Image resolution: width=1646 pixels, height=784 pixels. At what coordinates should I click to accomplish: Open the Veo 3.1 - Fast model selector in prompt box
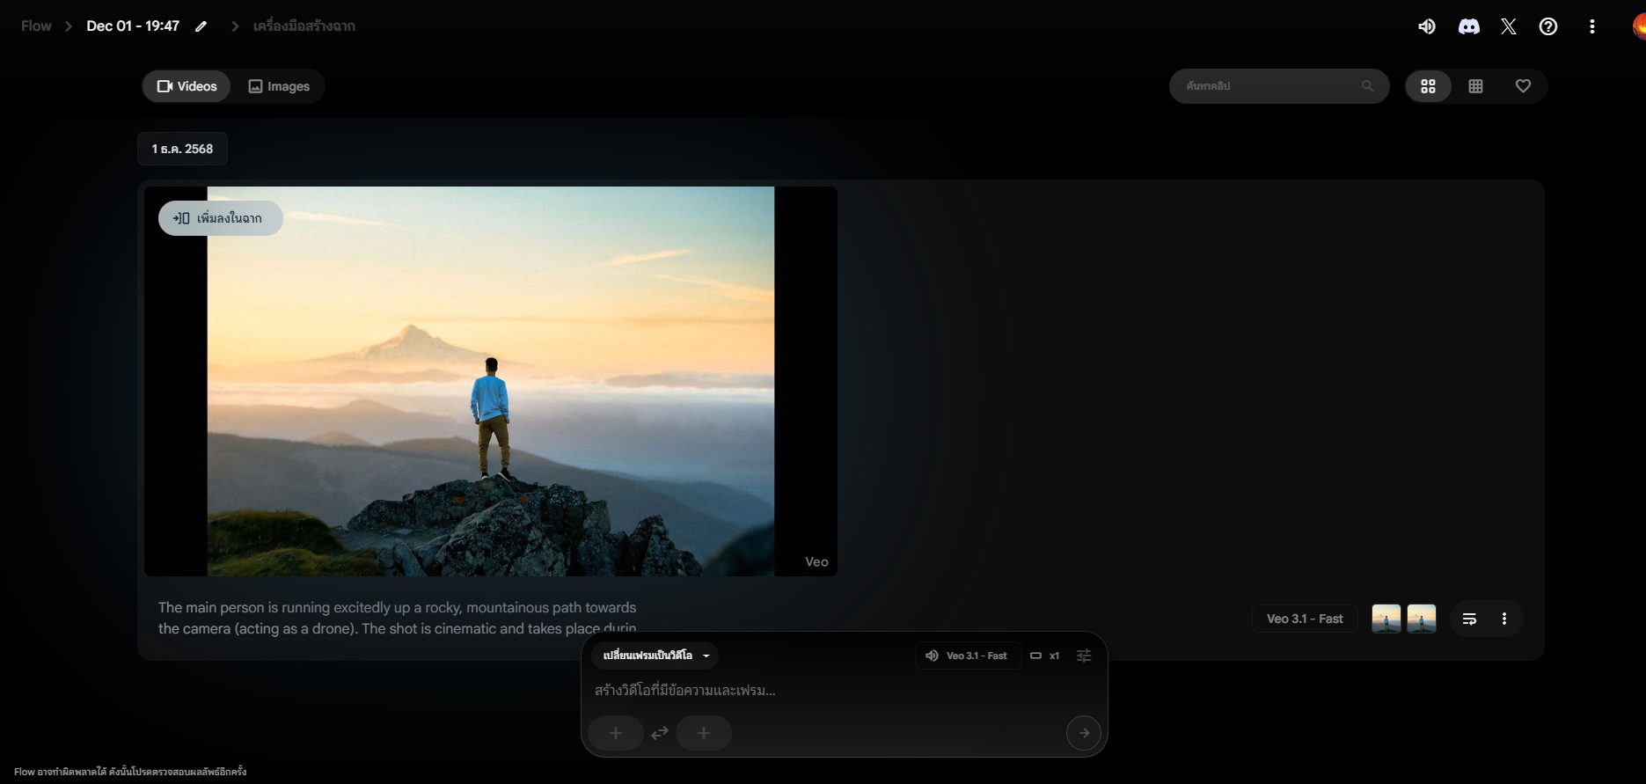(x=968, y=656)
